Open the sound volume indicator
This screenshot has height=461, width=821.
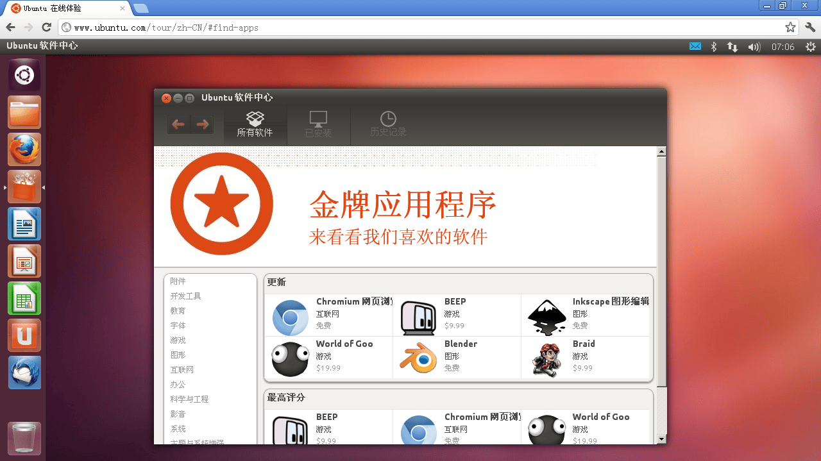pos(754,47)
